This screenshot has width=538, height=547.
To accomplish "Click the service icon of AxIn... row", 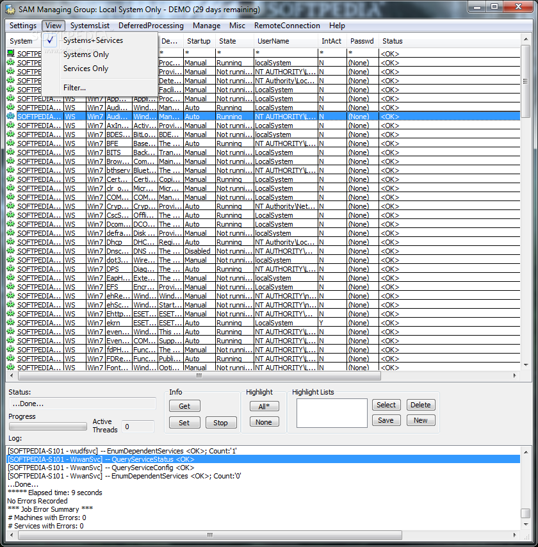I will [x=11, y=125].
